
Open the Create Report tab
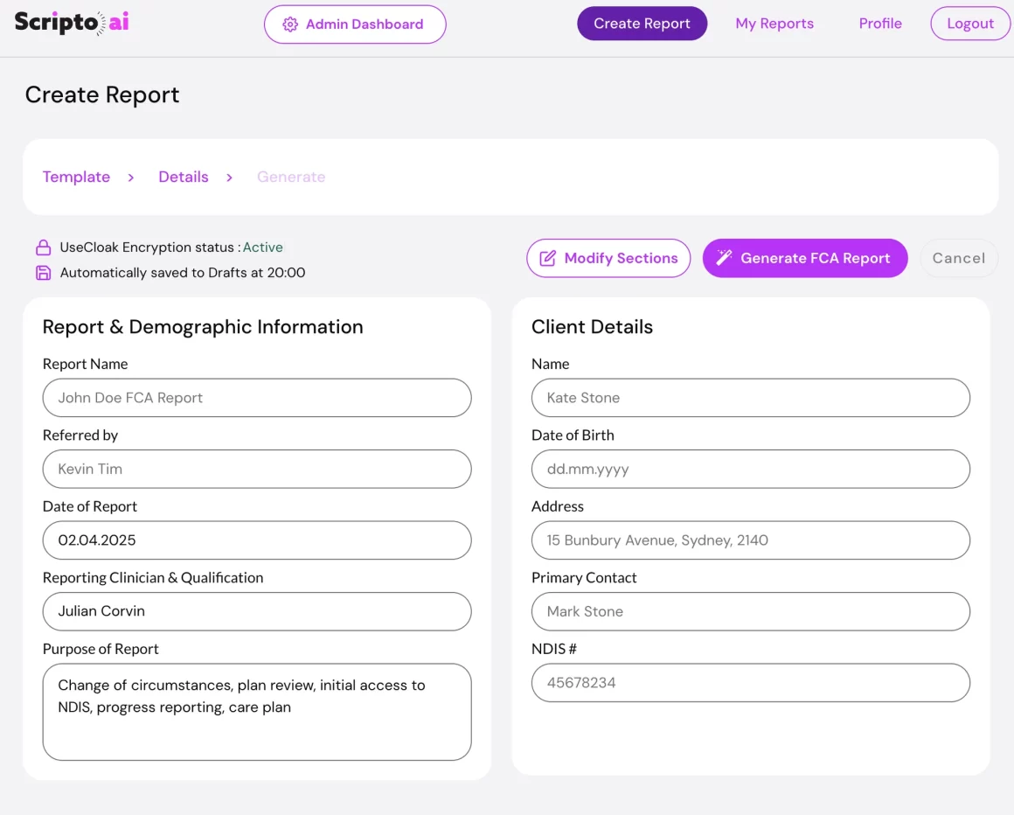[642, 24]
